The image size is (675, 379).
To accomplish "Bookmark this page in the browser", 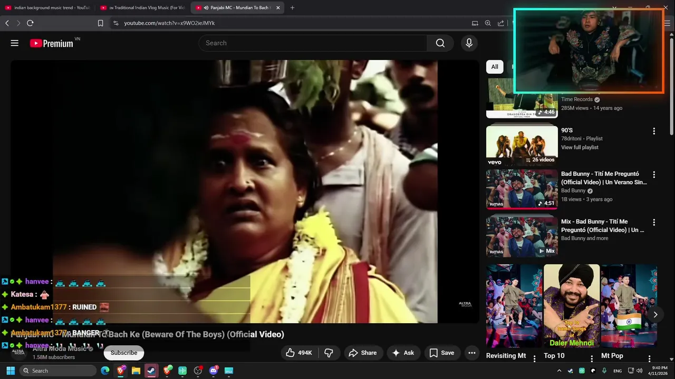I will (x=100, y=23).
